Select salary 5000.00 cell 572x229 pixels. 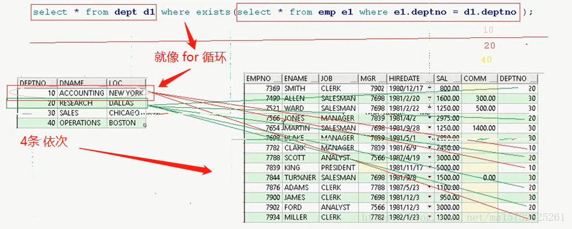point(448,168)
